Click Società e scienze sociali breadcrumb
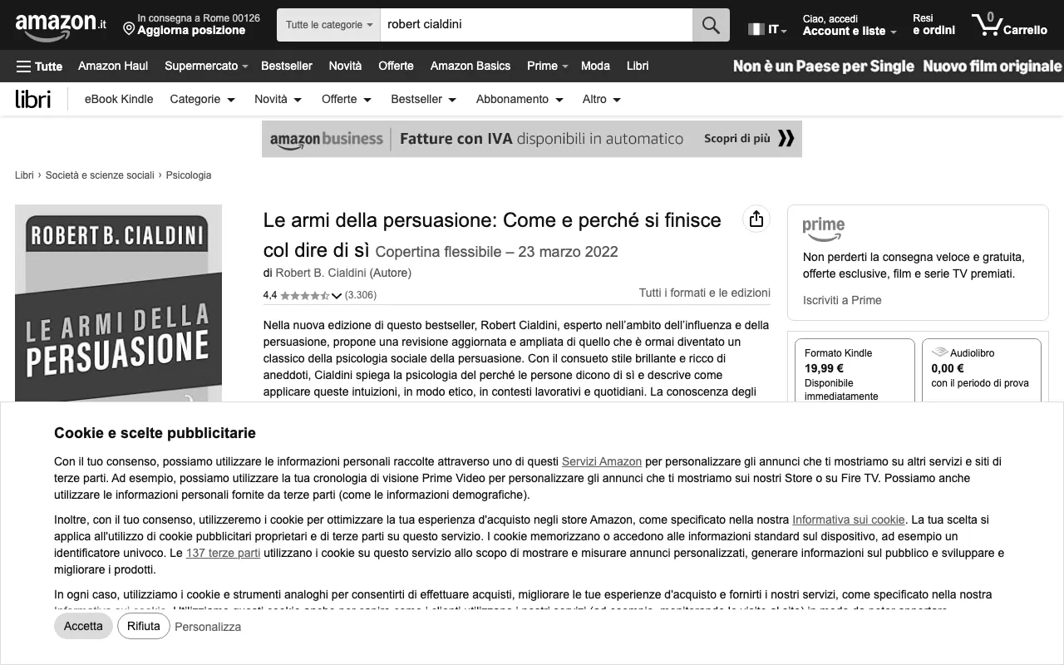The image size is (1064, 665). click(x=100, y=175)
